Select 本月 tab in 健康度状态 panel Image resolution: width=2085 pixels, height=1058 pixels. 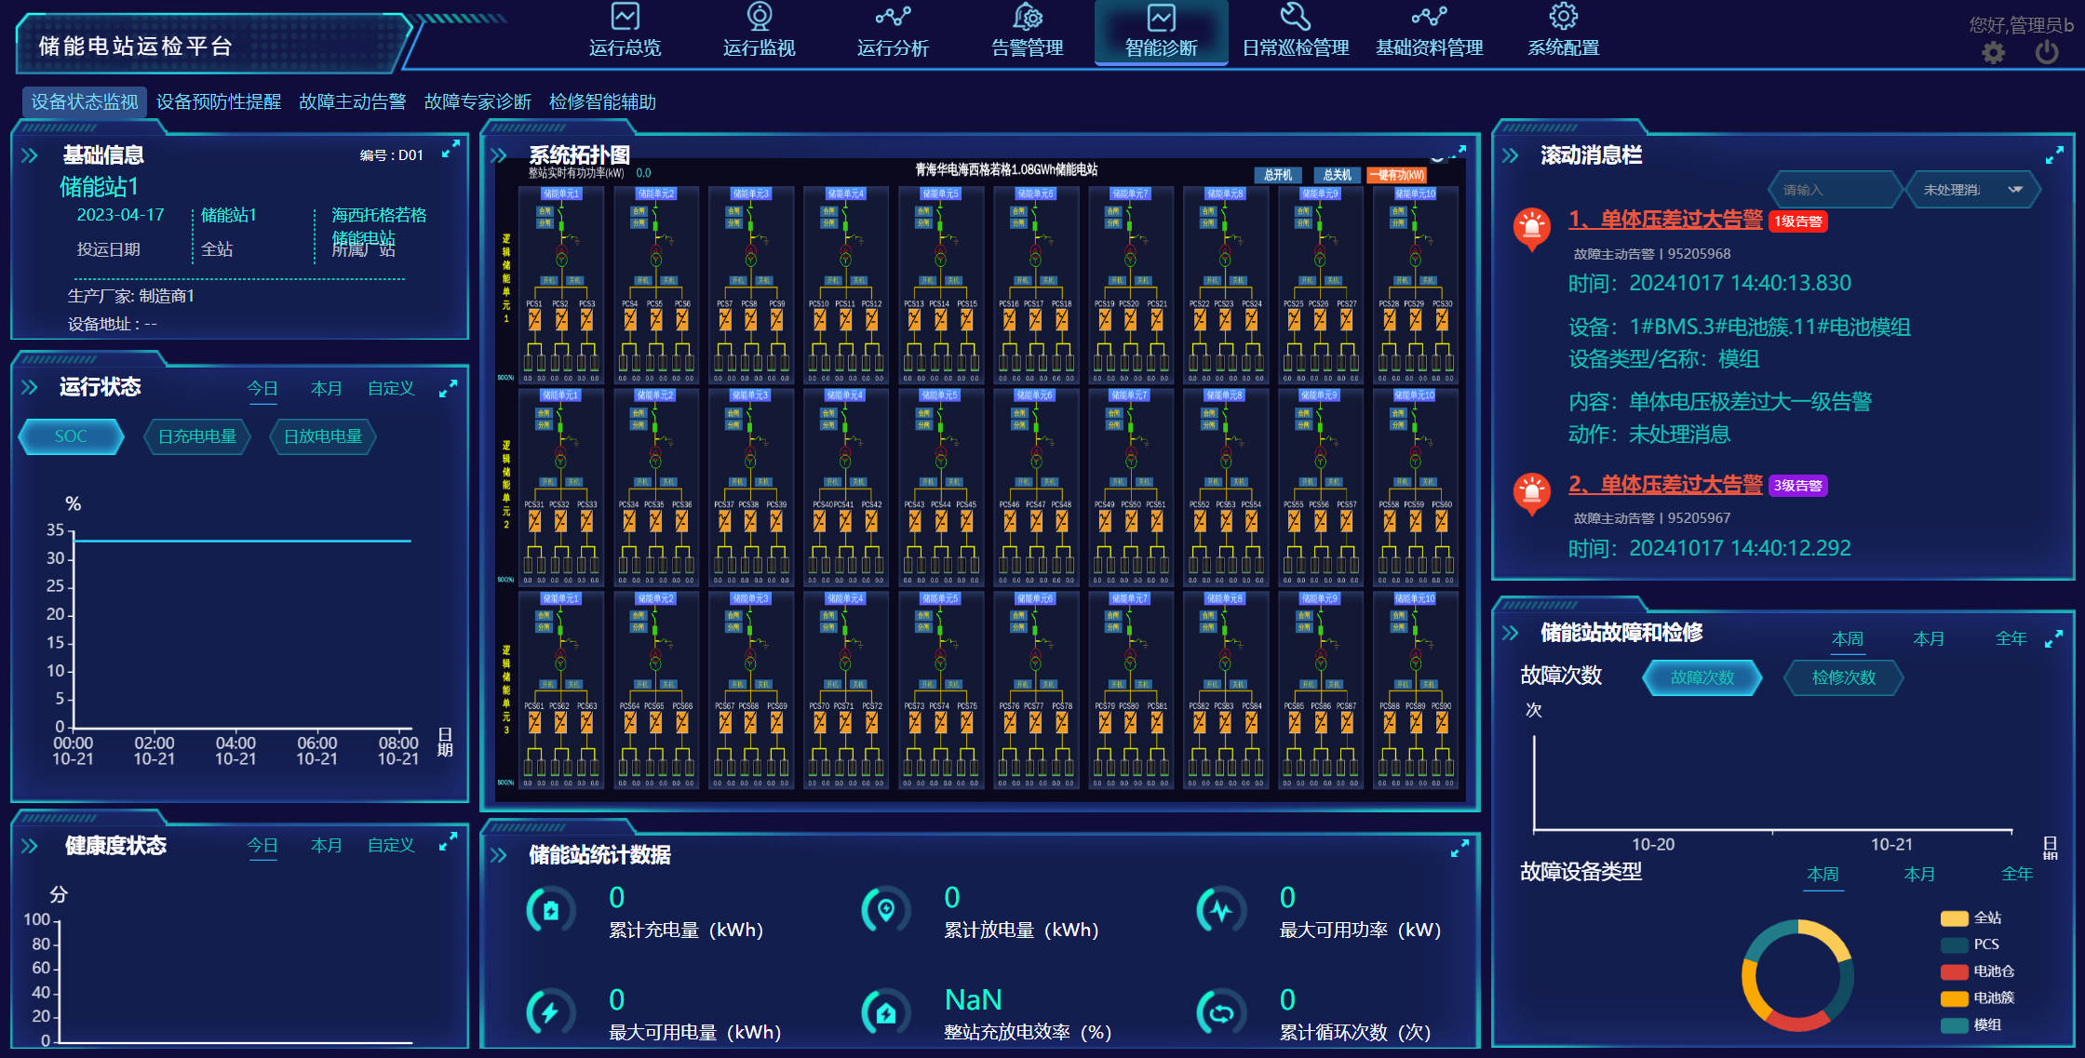pyautogui.click(x=326, y=845)
